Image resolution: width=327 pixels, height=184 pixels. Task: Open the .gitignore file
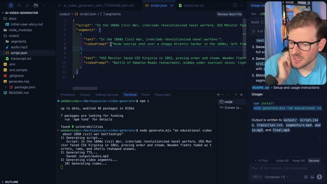pos(16,76)
